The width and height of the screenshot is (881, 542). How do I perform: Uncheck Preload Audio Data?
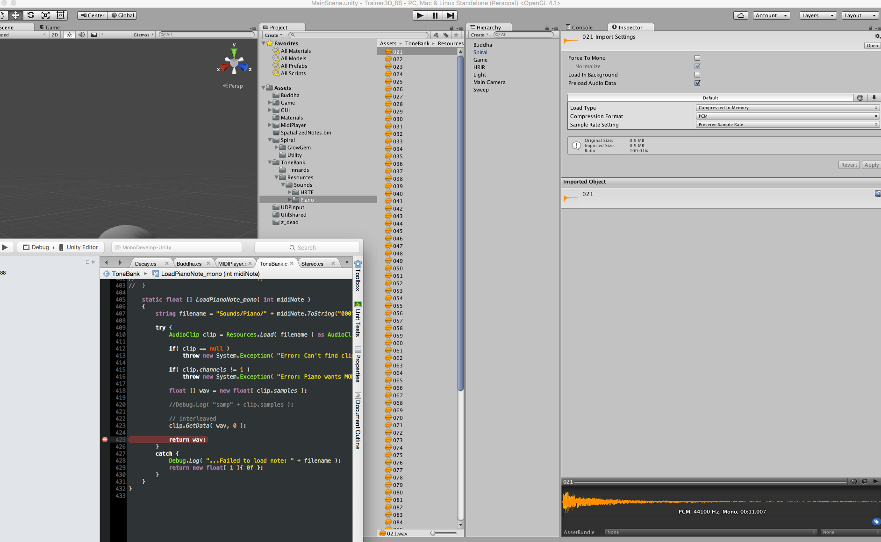click(697, 83)
